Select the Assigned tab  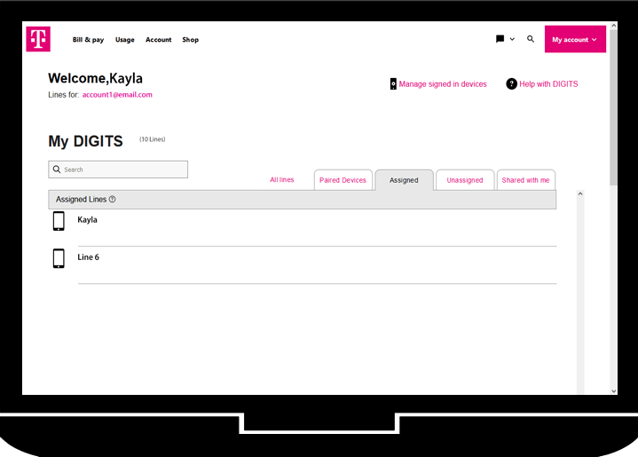click(x=404, y=180)
